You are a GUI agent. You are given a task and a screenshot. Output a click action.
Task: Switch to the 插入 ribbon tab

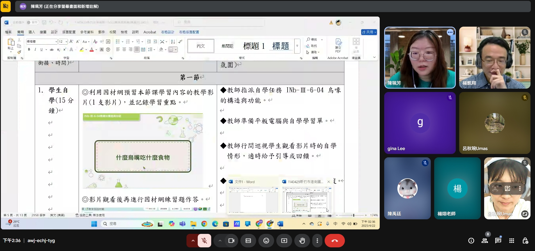coord(32,32)
